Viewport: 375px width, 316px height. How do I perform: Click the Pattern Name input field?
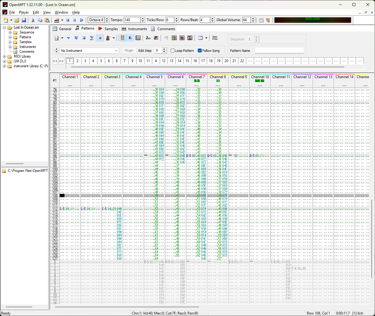click(x=279, y=51)
